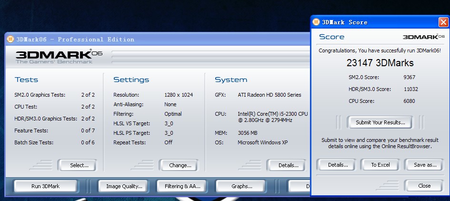Click the 3DMARK06 logo in the Score window

[424, 37]
